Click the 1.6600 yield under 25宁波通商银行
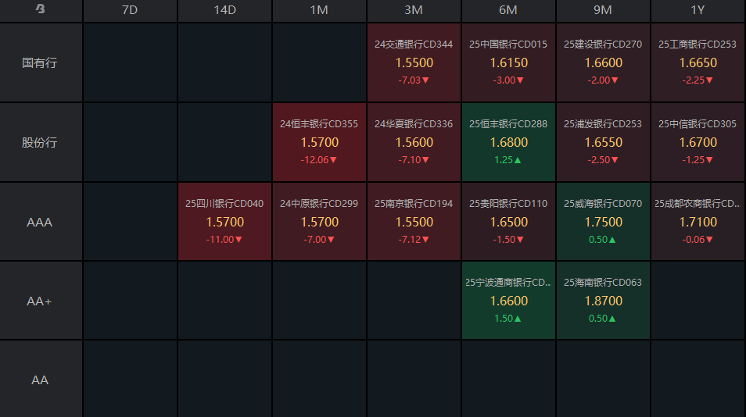Image resolution: width=746 pixels, height=417 pixels. (508, 301)
